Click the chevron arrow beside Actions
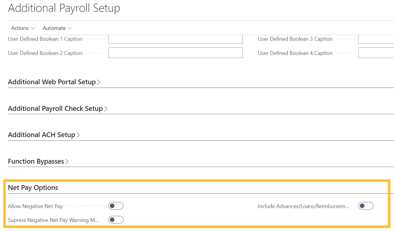394x231 pixels. point(33,28)
